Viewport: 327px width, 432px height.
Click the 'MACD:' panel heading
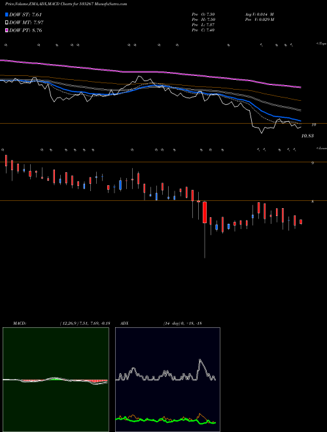click(19, 323)
